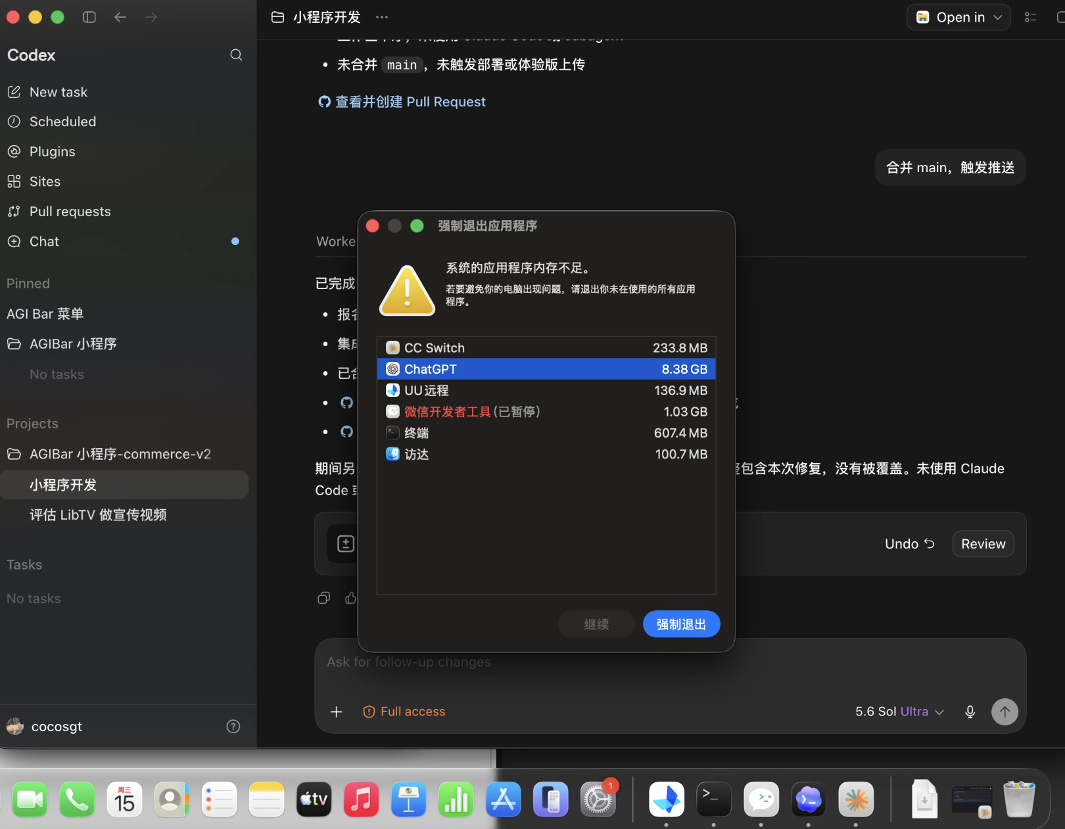This screenshot has height=829, width=1065.
Task: Open pinned item AGI Bar 菜单
Action: coord(45,314)
